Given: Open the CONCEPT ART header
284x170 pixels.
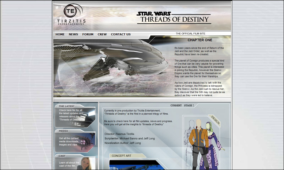Looking at the screenshot, I should click(127, 156).
